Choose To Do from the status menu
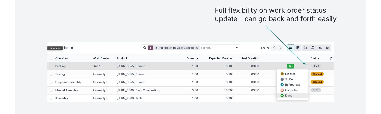Screen dimensions: 381x114 (x=292, y=79)
